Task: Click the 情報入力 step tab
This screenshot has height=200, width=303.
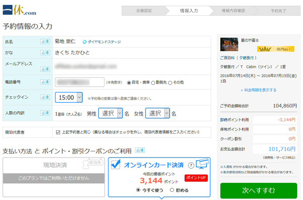Action: tap(189, 11)
